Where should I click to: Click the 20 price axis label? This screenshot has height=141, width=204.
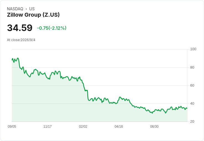(192, 122)
